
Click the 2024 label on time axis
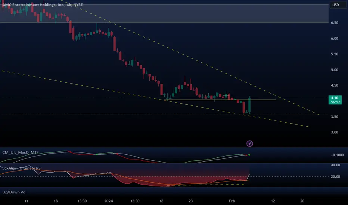click(109, 201)
